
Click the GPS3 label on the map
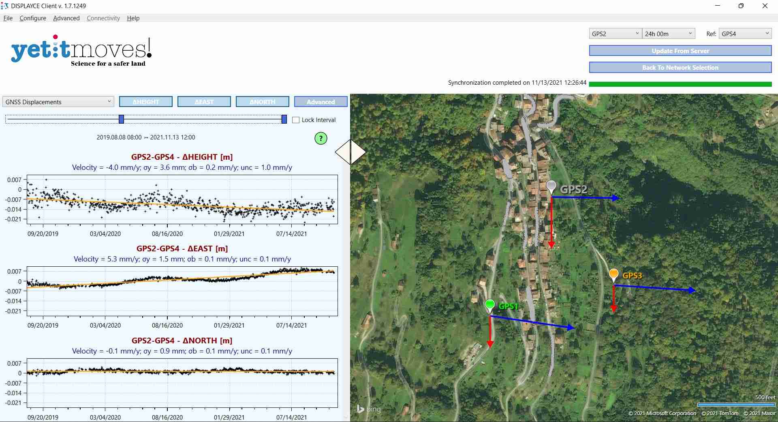[632, 276]
